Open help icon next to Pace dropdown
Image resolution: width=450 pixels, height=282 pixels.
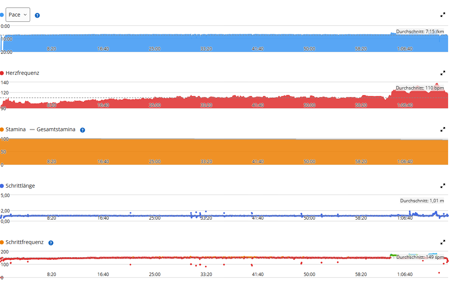(x=37, y=15)
